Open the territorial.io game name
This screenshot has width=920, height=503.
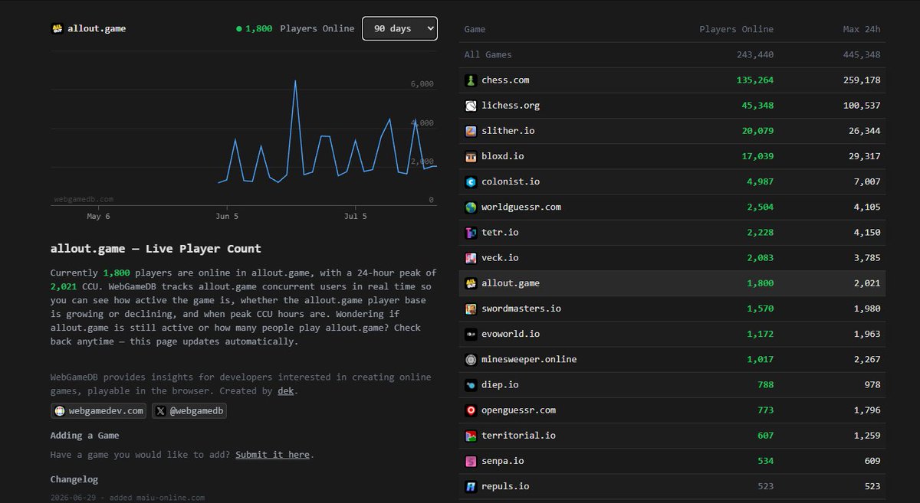click(519, 436)
